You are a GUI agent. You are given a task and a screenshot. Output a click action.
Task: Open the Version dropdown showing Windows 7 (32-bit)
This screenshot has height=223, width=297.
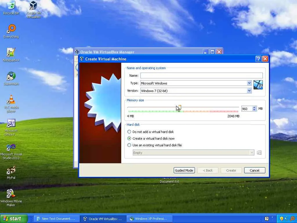(196, 91)
